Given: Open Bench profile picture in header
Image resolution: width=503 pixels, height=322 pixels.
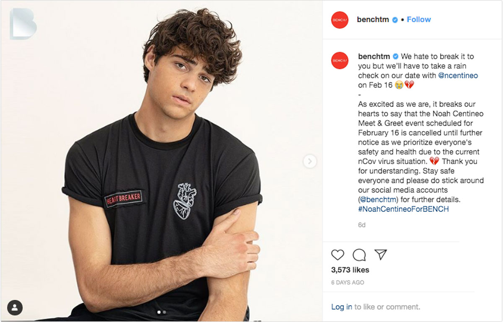Looking at the screenshot, I should pyautogui.click(x=340, y=20).
